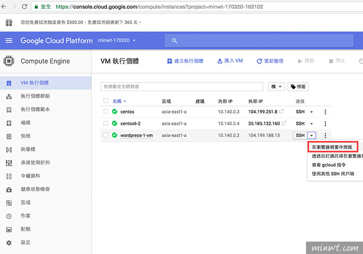Click SSH button for wordpress-1-vm
Image resolution: width=363 pixels, height=254 pixels.
[x=300, y=135]
